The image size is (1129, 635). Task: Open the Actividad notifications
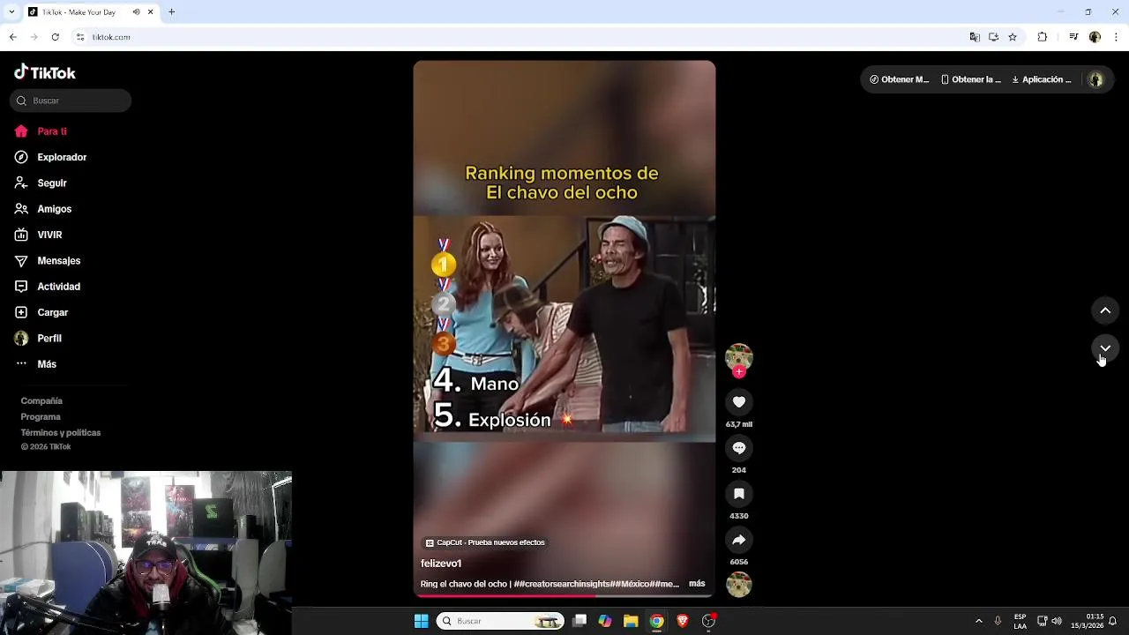point(47,287)
